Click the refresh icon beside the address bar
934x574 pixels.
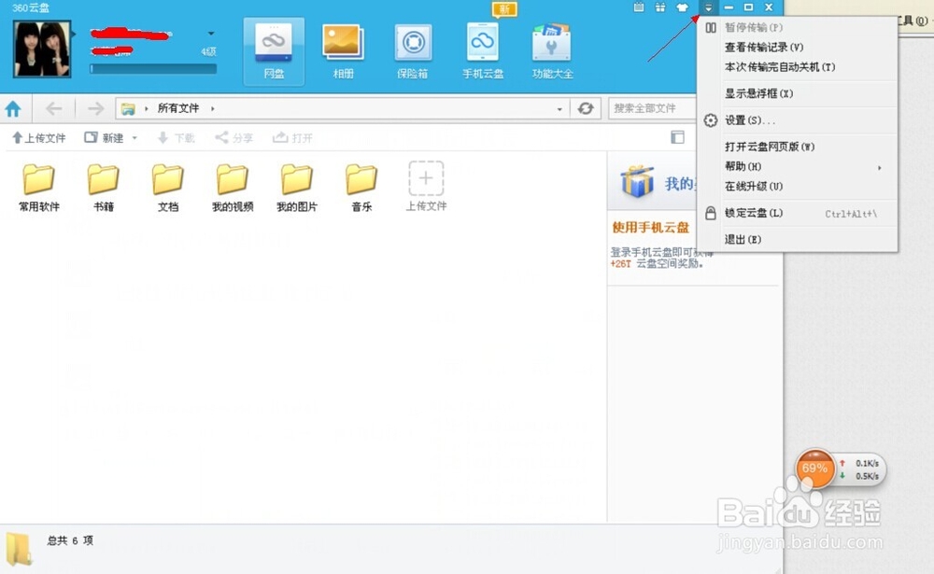pyautogui.click(x=587, y=108)
